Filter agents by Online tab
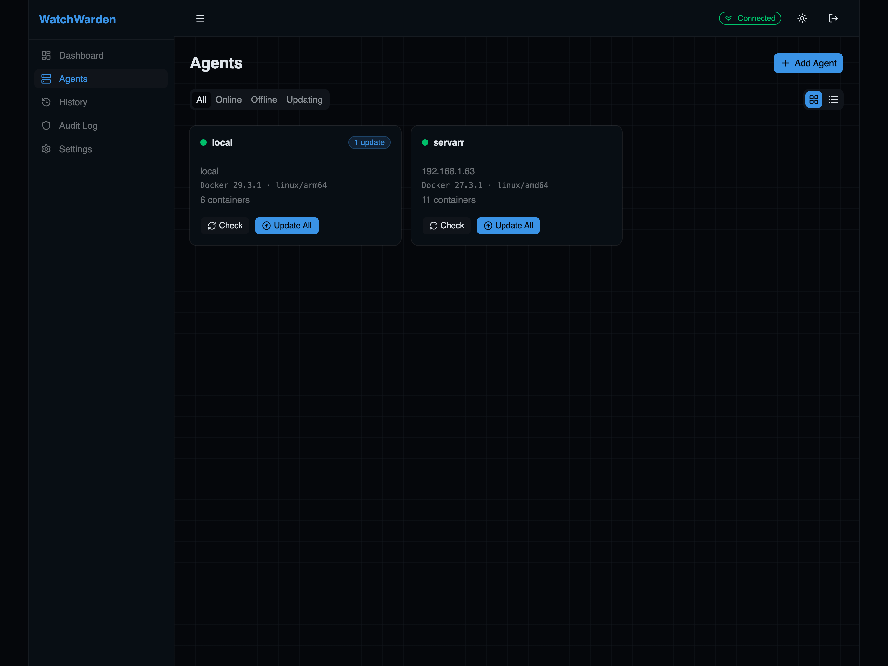Screen dimensions: 888x666 [x=229, y=100]
